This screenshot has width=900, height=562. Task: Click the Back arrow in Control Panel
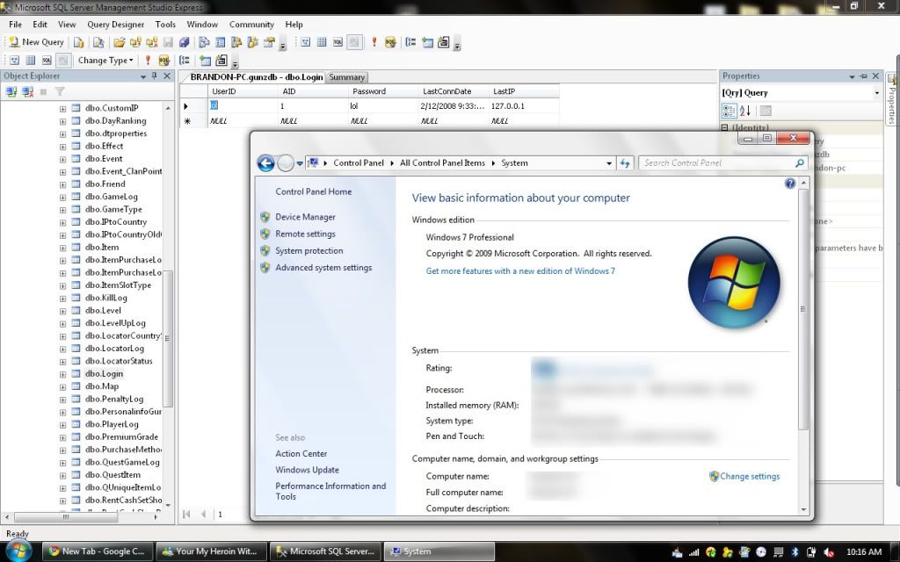pos(265,162)
